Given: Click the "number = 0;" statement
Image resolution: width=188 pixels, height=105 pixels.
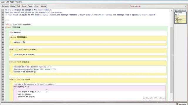Looking at the screenshot, I should click(x=19, y=42).
